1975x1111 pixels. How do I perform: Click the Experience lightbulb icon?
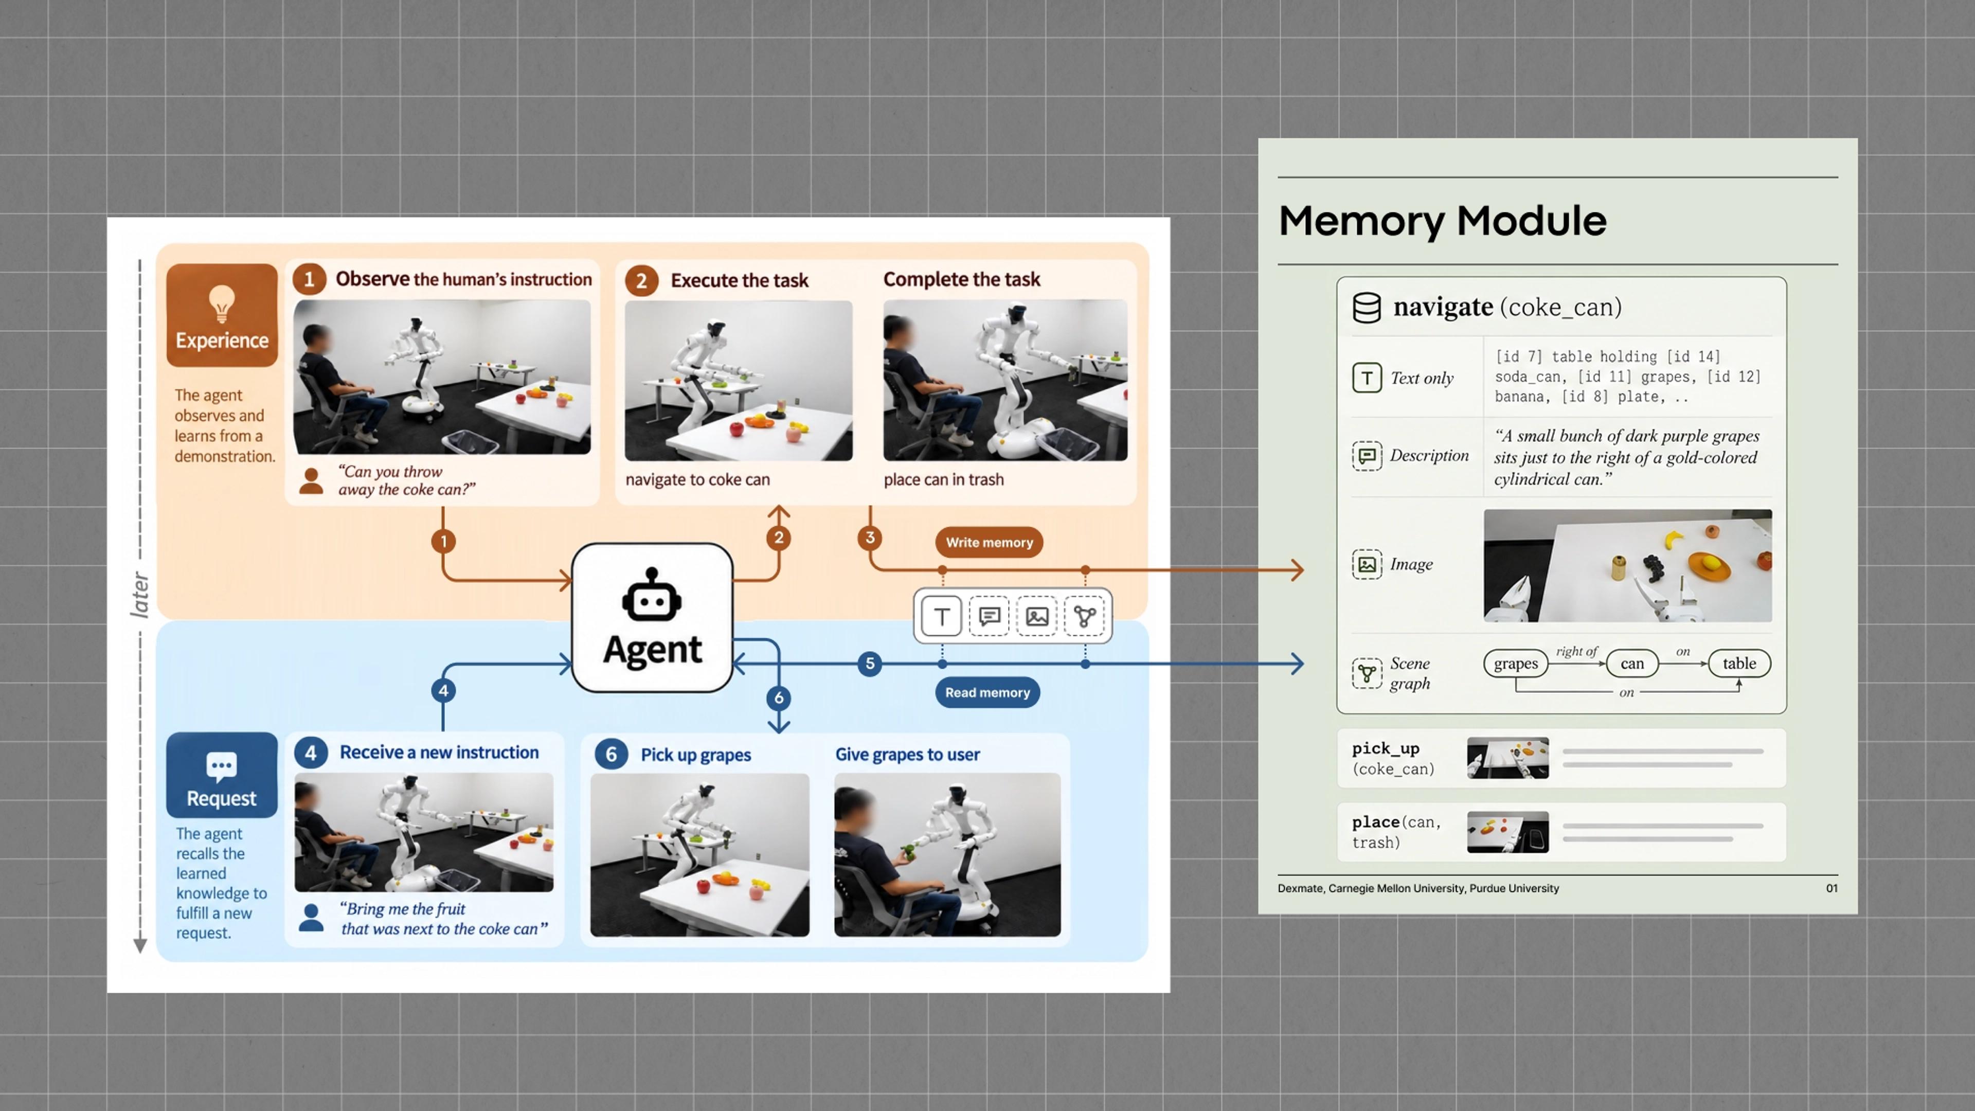click(x=222, y=303)
